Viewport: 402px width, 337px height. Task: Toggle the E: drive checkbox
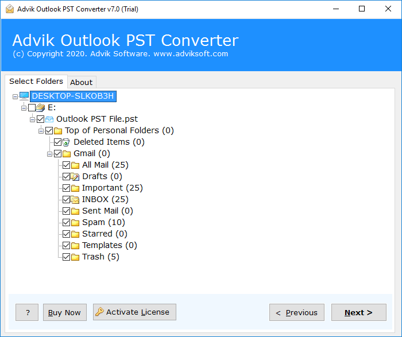pyautogui.click(x=32, y=107)
